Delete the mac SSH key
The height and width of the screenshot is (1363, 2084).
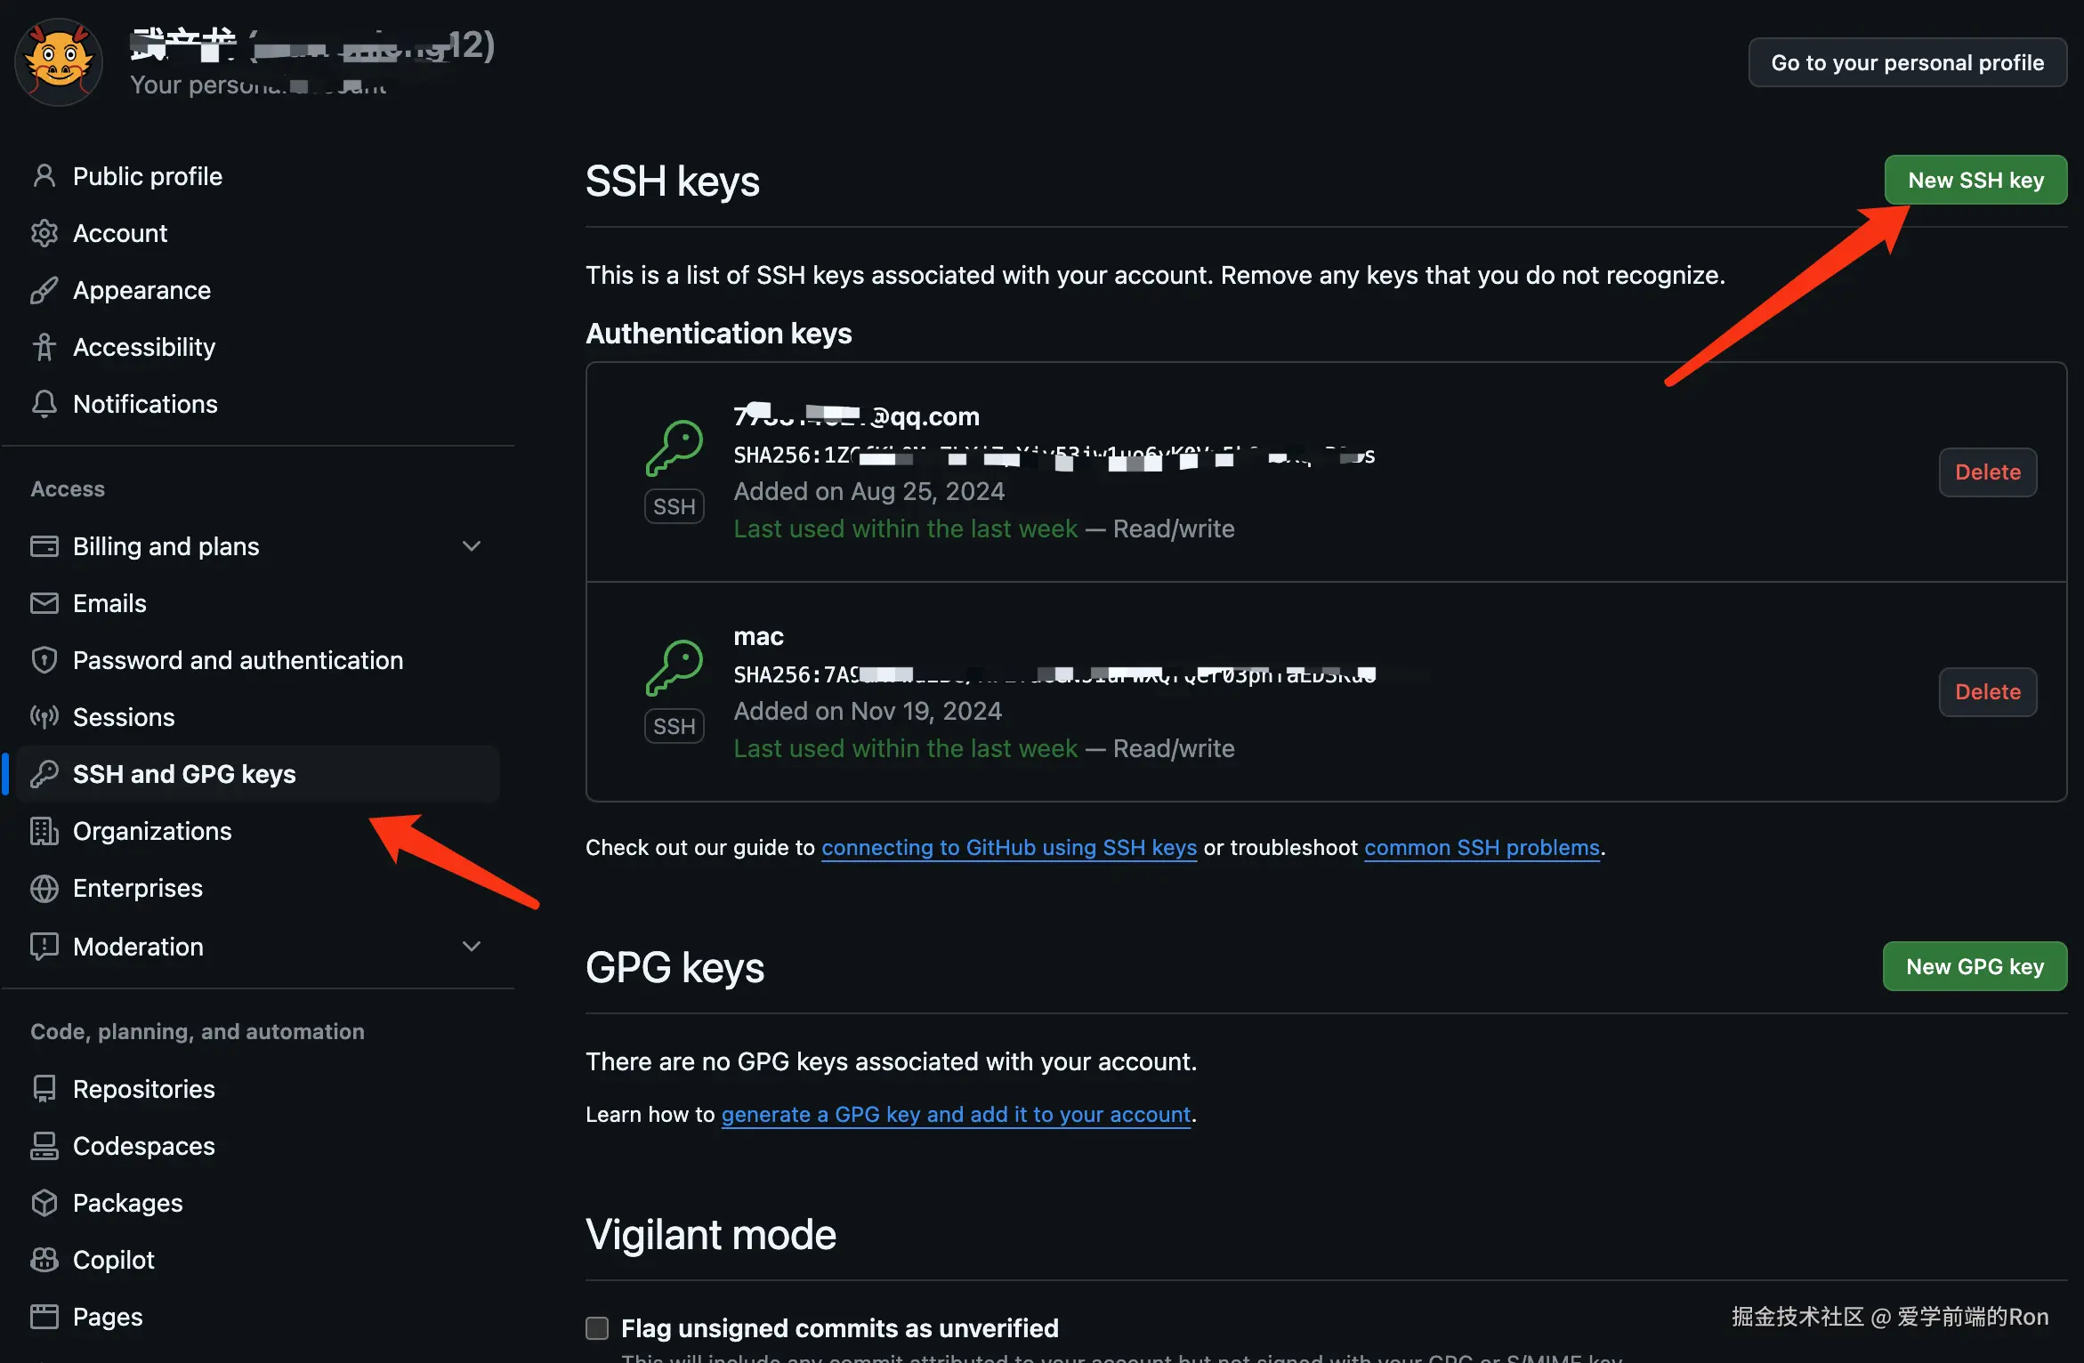coord(1987,692)
